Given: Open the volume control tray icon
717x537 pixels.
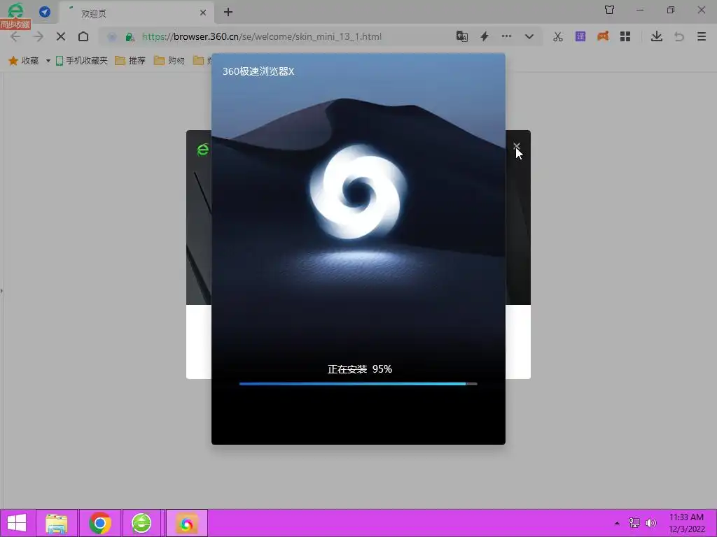Looking at the screenshot, I should (650, 523).
